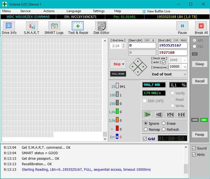Viewport: 210px width, 179px height.
Task: Click the FULL SCAN button
Action: [x=118, y=74]
